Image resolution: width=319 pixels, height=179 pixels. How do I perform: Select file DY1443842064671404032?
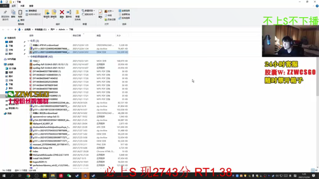(78, 78)
